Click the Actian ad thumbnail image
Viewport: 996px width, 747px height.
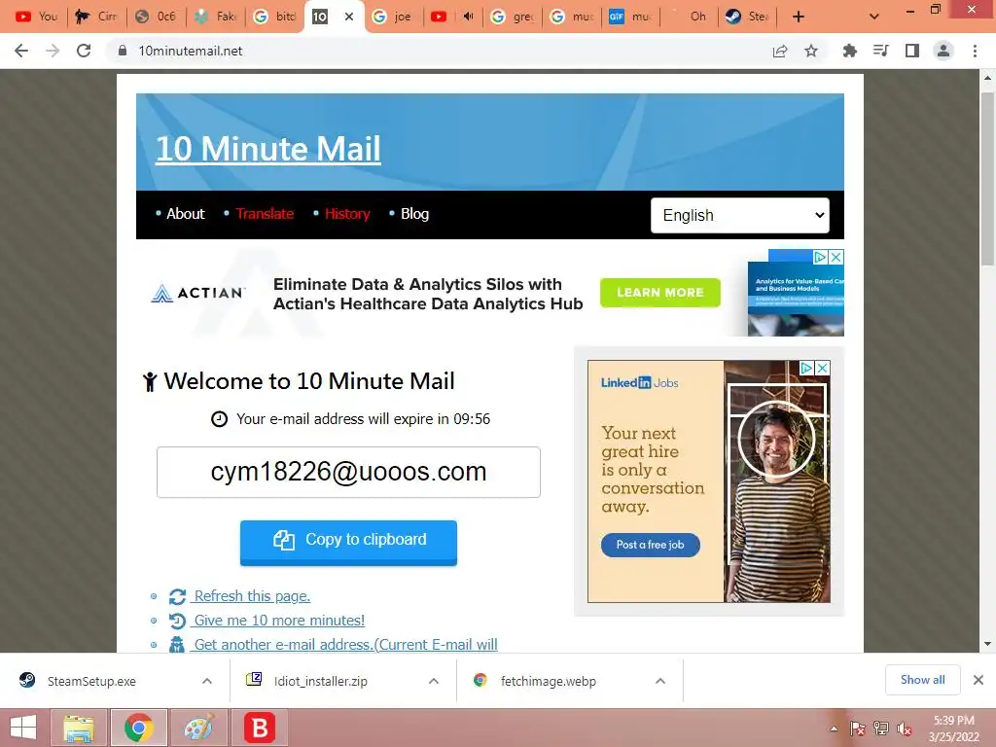click(x=796, y=300)
